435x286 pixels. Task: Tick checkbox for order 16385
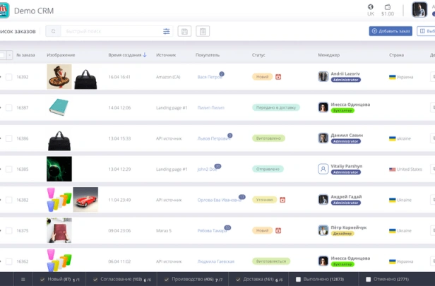[9, 169]
